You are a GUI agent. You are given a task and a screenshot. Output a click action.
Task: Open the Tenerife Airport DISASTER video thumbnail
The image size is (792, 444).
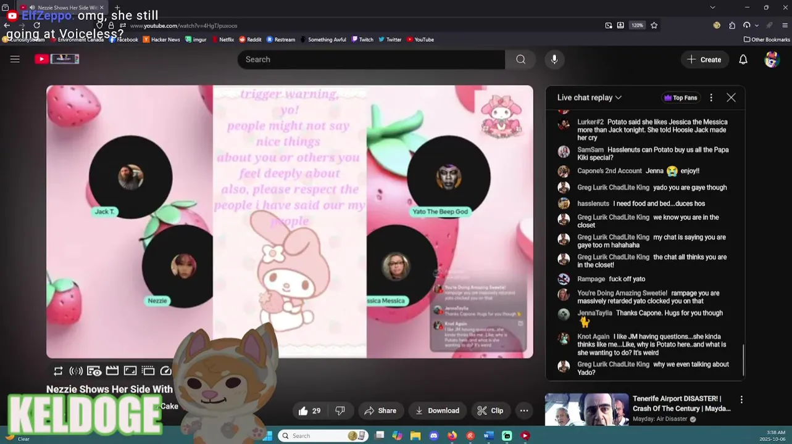point(586,410)
